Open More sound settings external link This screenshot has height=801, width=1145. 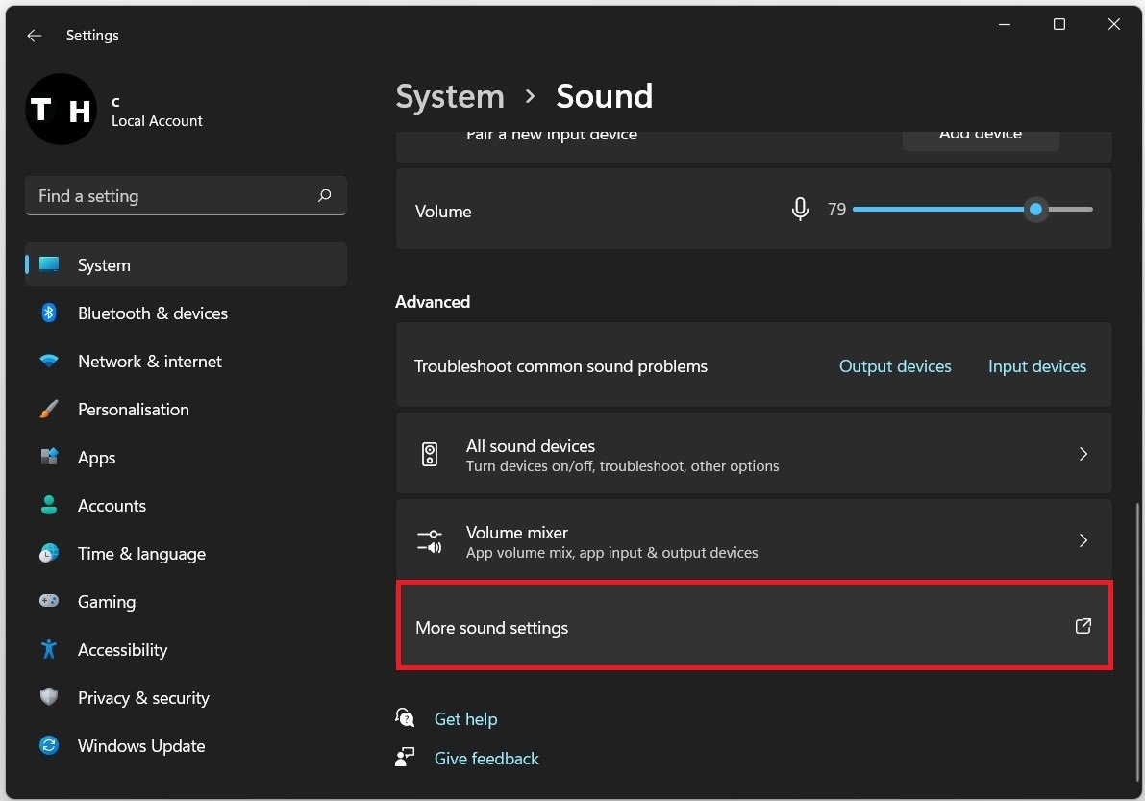click(x=1083, y=627)
